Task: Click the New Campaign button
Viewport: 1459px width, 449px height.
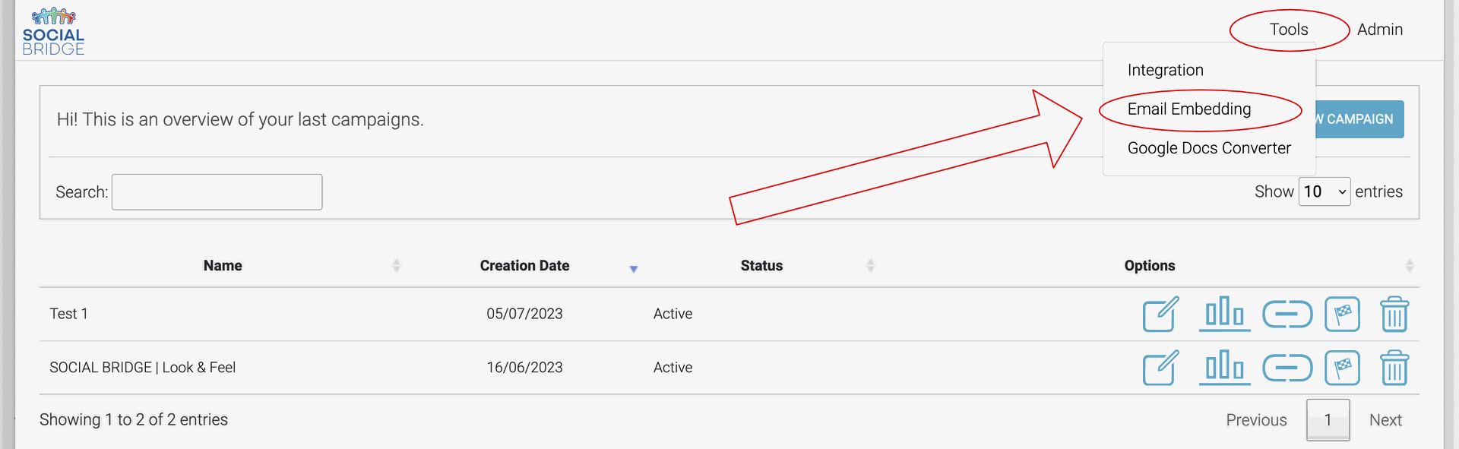Action: coord(1359,119)
